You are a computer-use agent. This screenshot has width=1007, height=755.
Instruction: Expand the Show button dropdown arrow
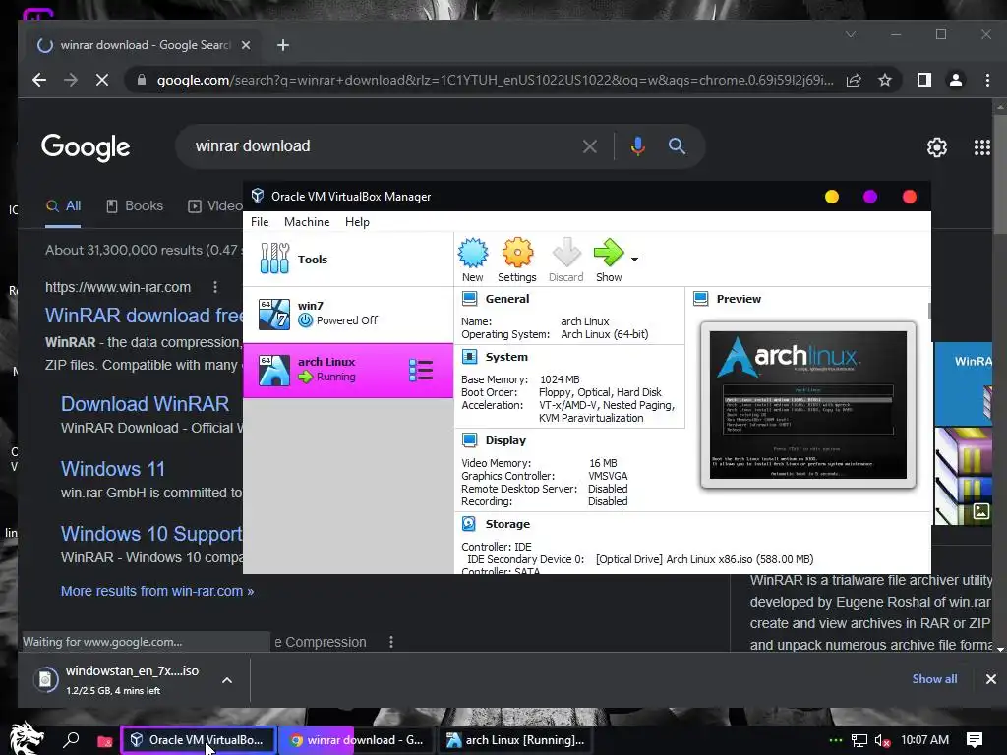click(634, 260)
